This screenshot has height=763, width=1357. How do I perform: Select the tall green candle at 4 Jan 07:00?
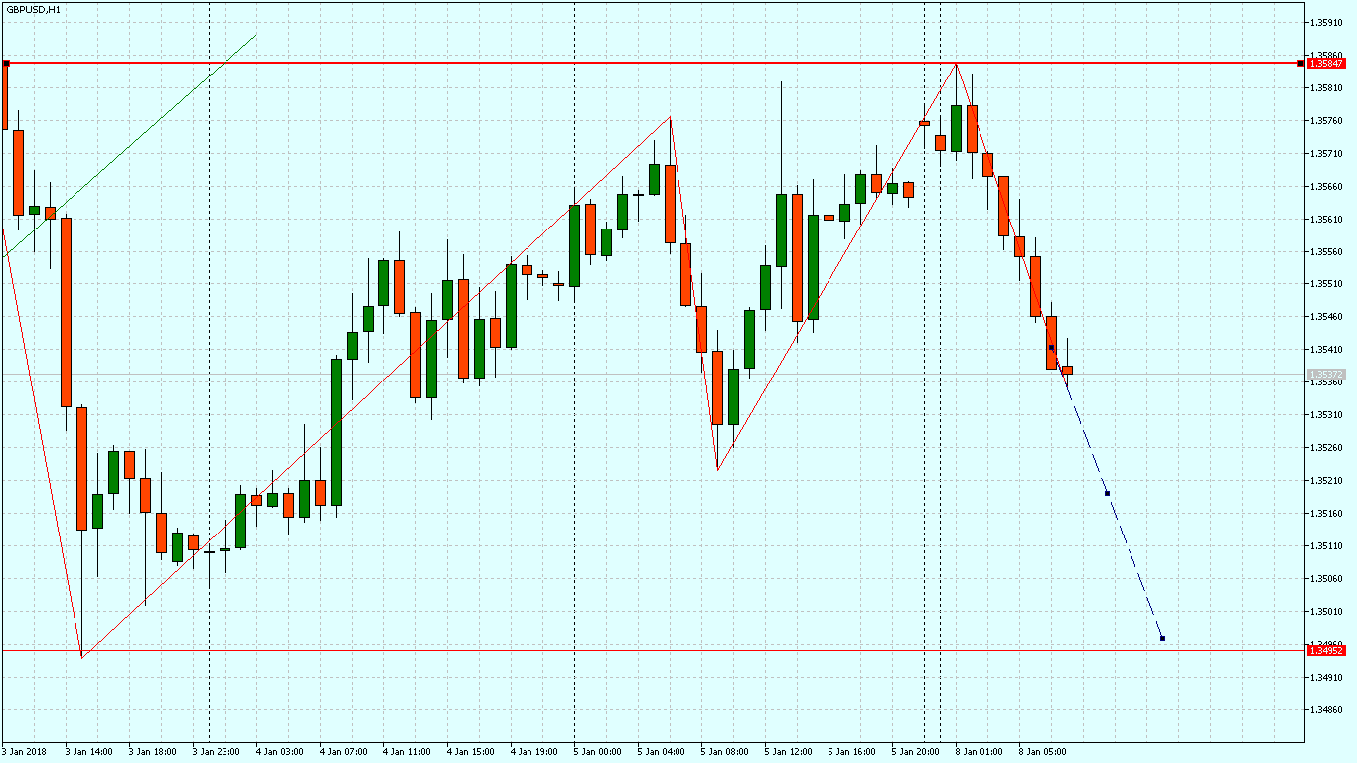pos(336,432)
